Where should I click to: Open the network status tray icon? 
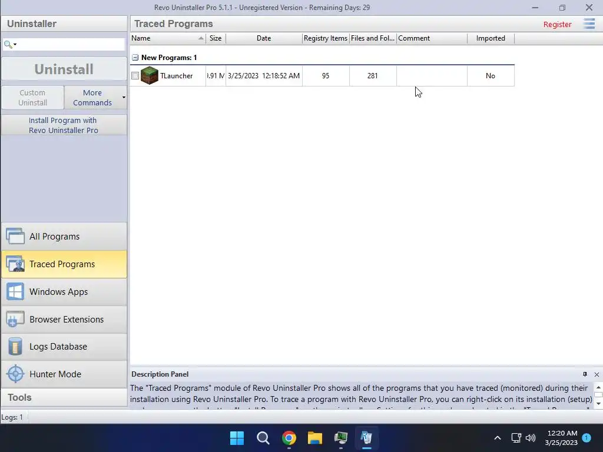coord(516,438)
